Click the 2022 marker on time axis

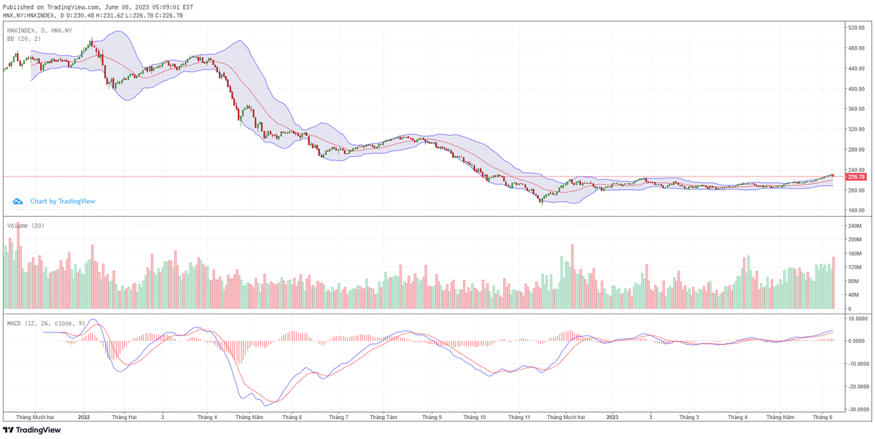(83, 417)
